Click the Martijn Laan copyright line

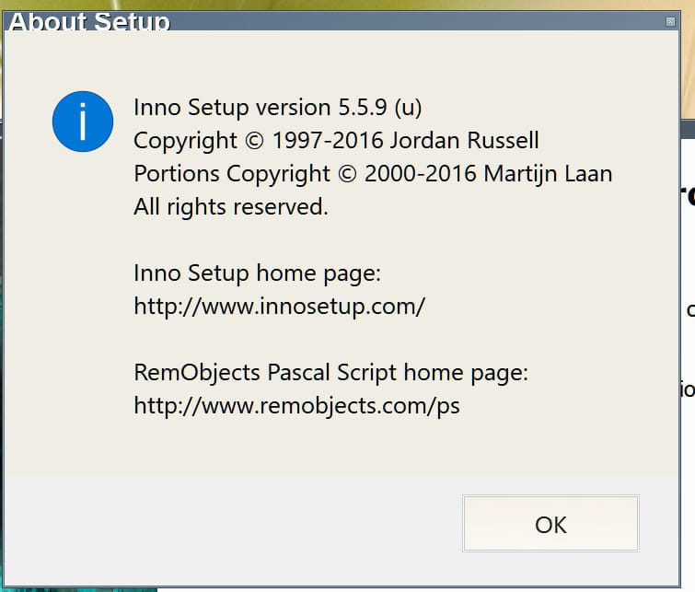click(373, 173)
